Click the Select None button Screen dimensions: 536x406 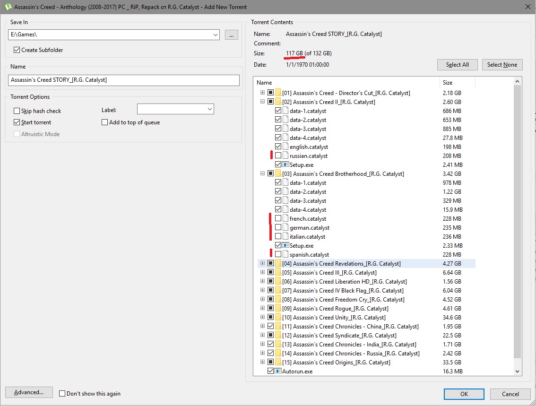[502, 65]
